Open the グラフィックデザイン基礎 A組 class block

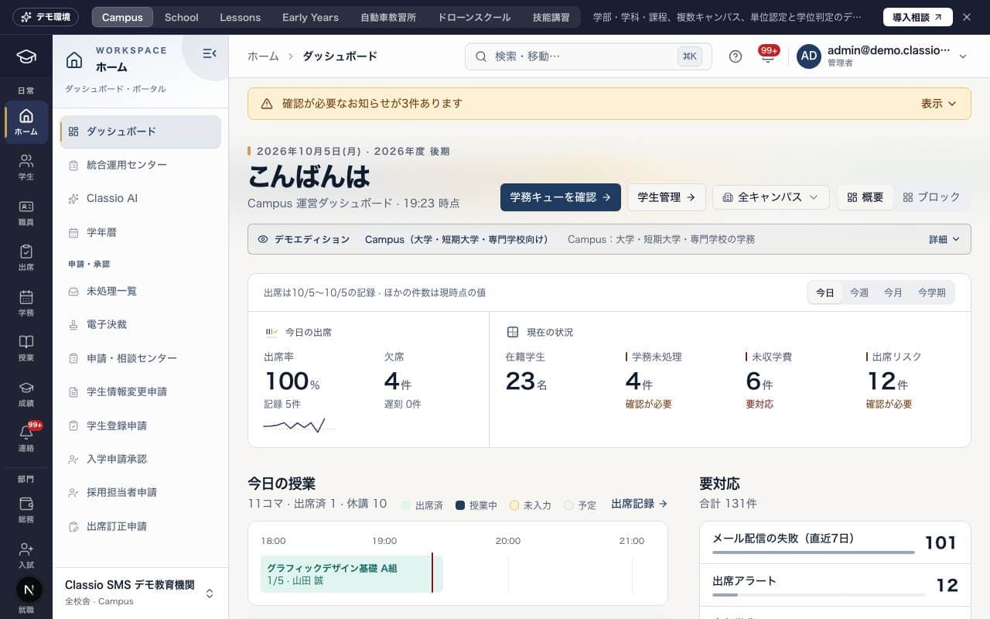[351, 574]
